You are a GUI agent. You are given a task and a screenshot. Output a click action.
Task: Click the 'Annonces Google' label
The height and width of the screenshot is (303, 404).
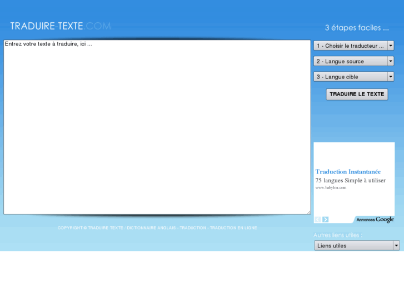[x=375, y=220]
